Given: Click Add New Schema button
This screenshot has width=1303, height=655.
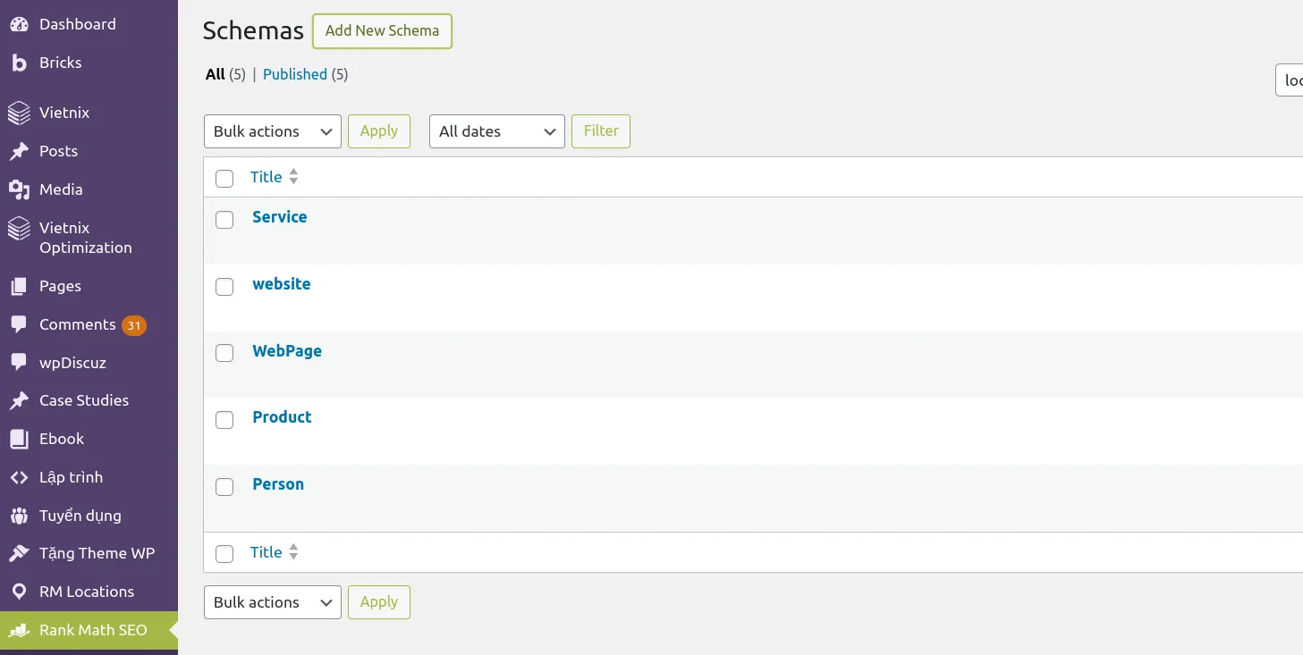Looking at the screenshot, I should tap(382, 31).
